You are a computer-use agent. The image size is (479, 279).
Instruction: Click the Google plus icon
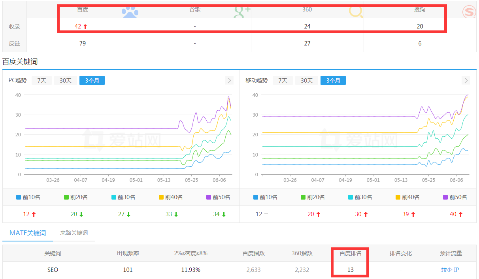[242, 12]
